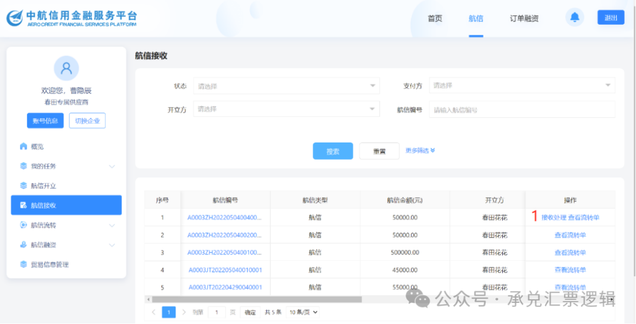
Task: Open the 开立方 dropdown
Action: tap(286, 109)
